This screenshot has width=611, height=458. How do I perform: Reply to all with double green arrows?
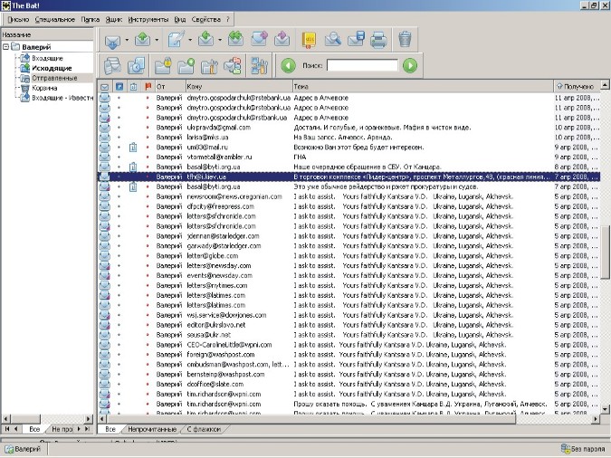235,40
